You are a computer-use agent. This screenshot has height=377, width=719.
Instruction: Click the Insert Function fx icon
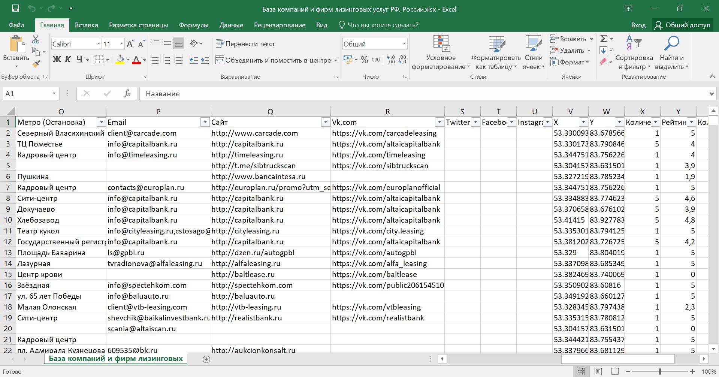pos(127,94)
